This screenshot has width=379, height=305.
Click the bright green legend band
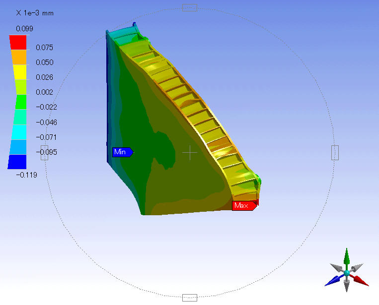pyautogui.click(x=21, y=102)
